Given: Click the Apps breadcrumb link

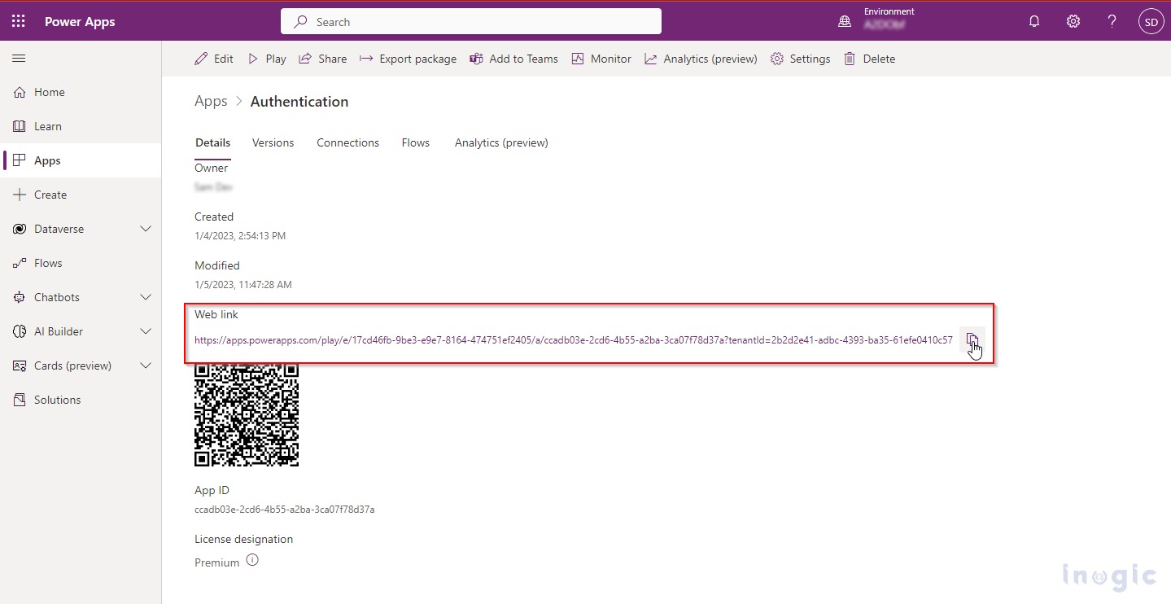Looking at the screenshot, I should coord(211,101).
